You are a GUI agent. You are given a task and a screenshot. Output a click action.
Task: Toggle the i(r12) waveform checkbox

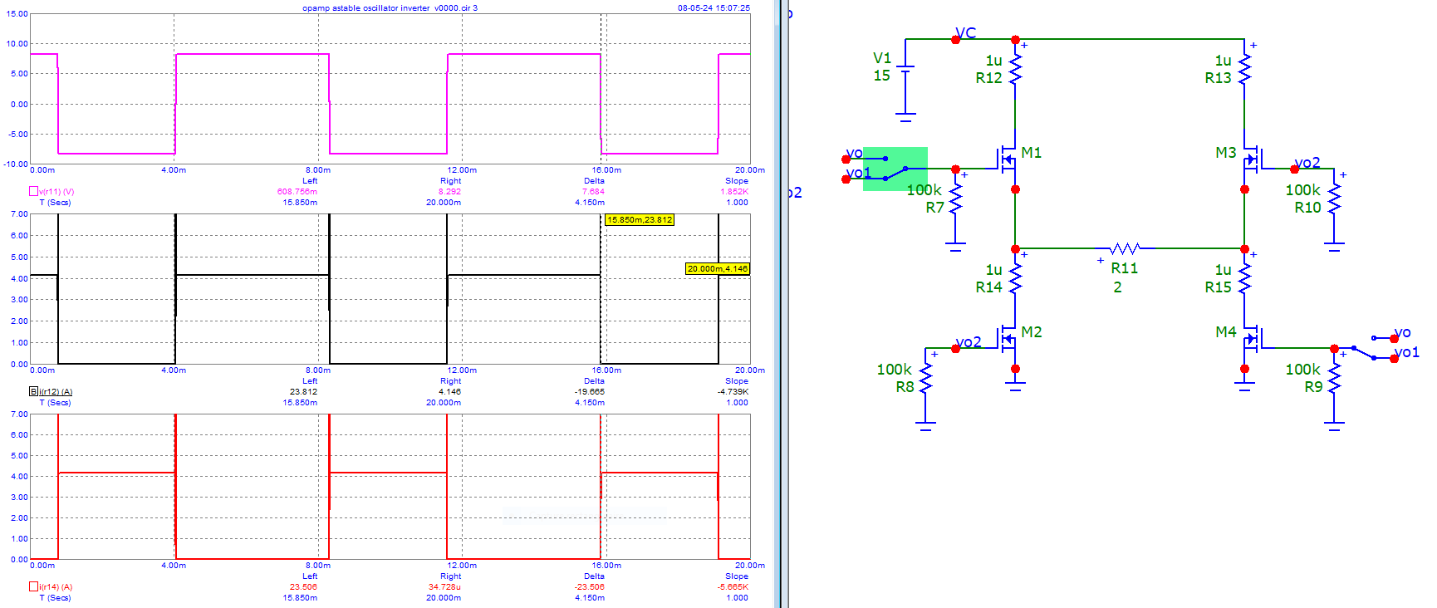pyautogui.click(x=34, y=391)
